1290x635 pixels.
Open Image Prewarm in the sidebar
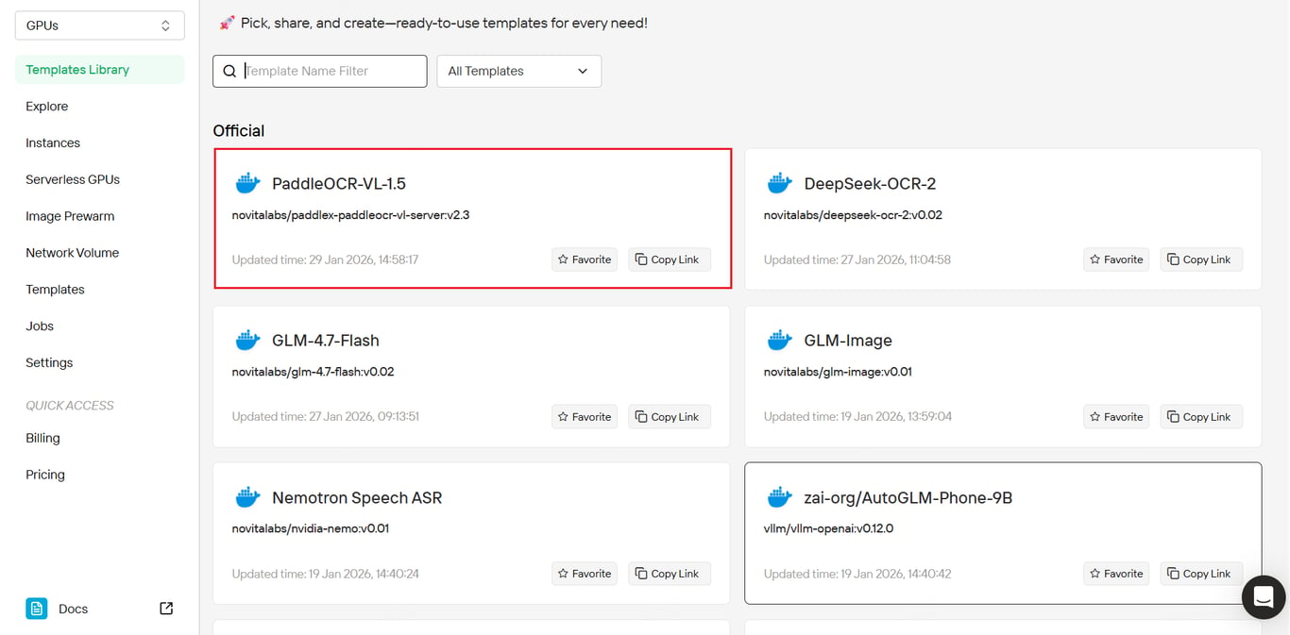click(x=70, y=216)
